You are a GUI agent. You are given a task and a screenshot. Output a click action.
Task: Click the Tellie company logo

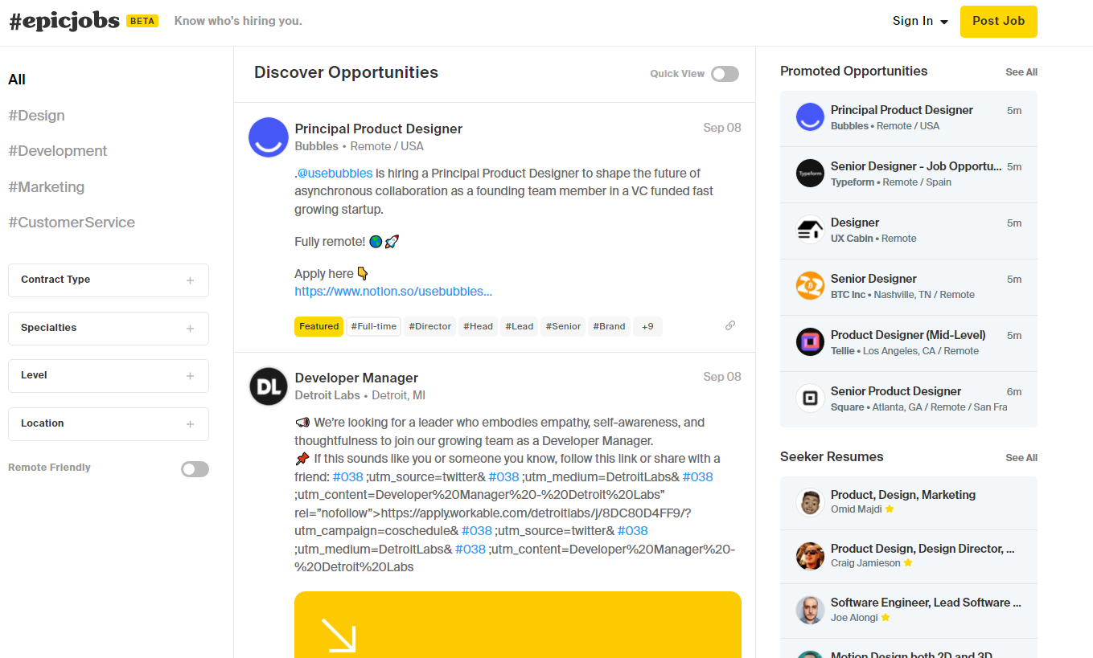(810, 342)
